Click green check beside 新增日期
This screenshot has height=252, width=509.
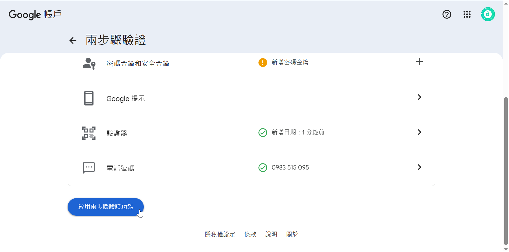click(263, 132)
